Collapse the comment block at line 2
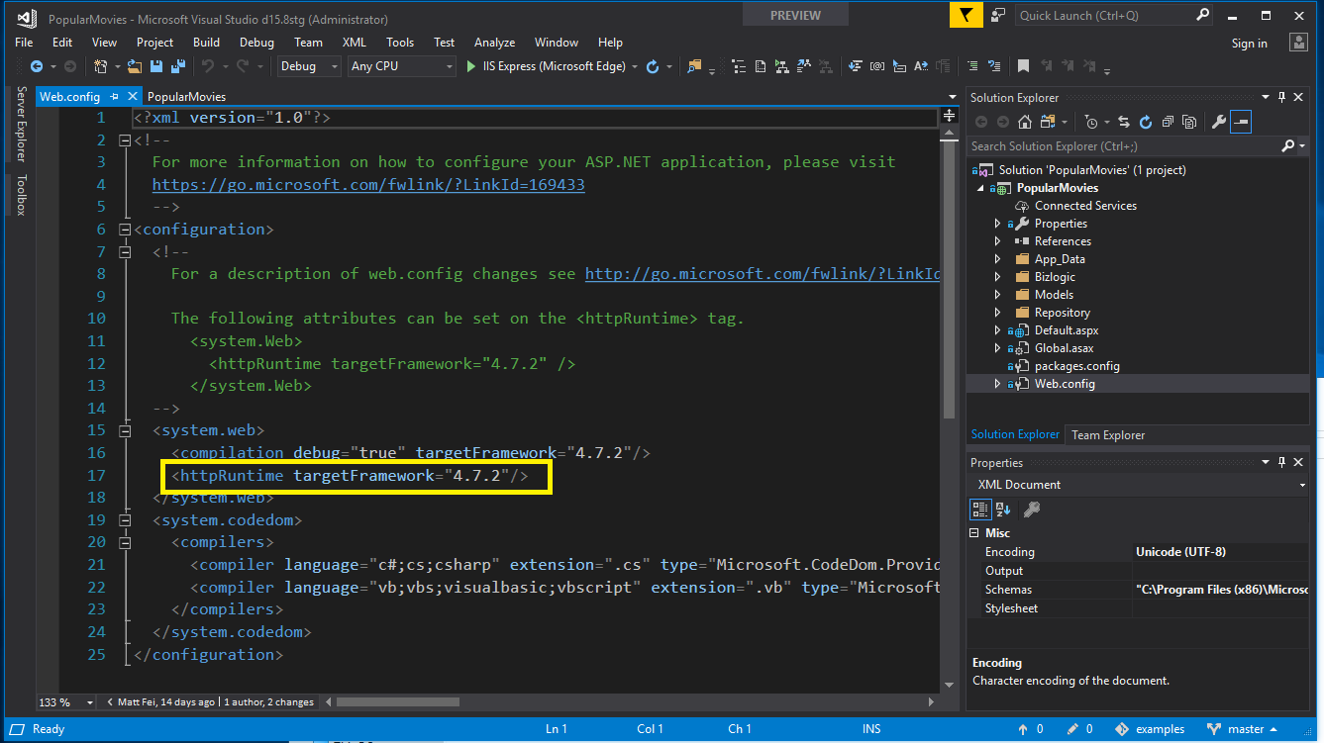1324x743 pixels. 125,140
